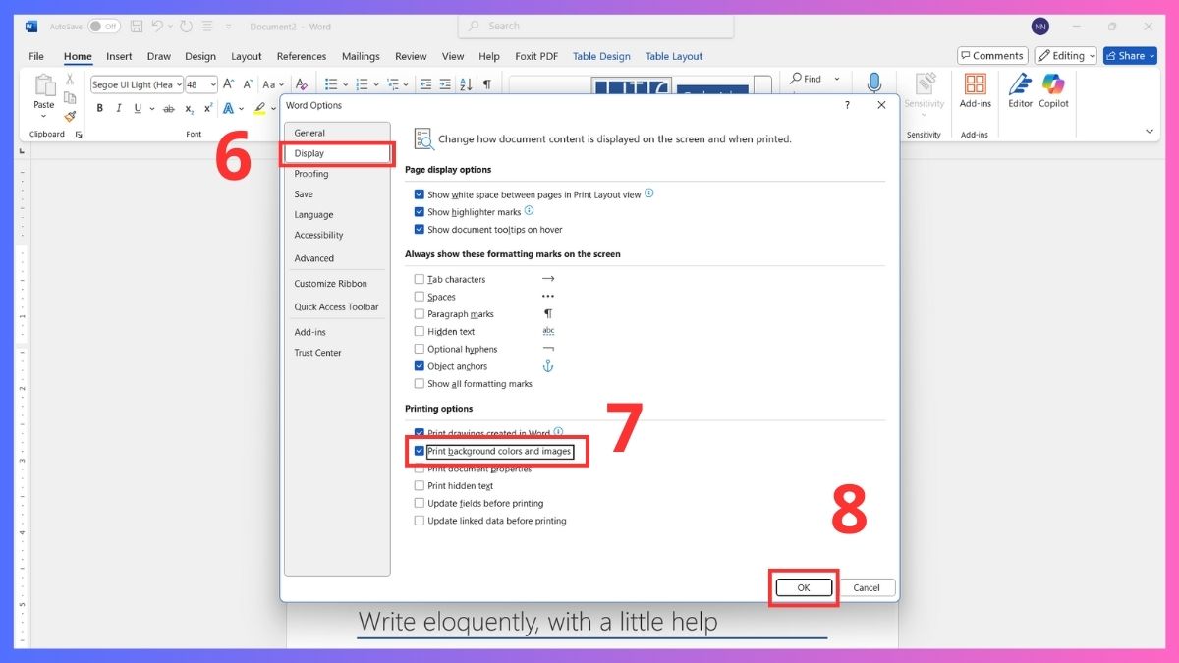The width and height of the screenshot is (1179, 663).
Task: Open the Editor pane icon
Action: [x=1021, y=90]
